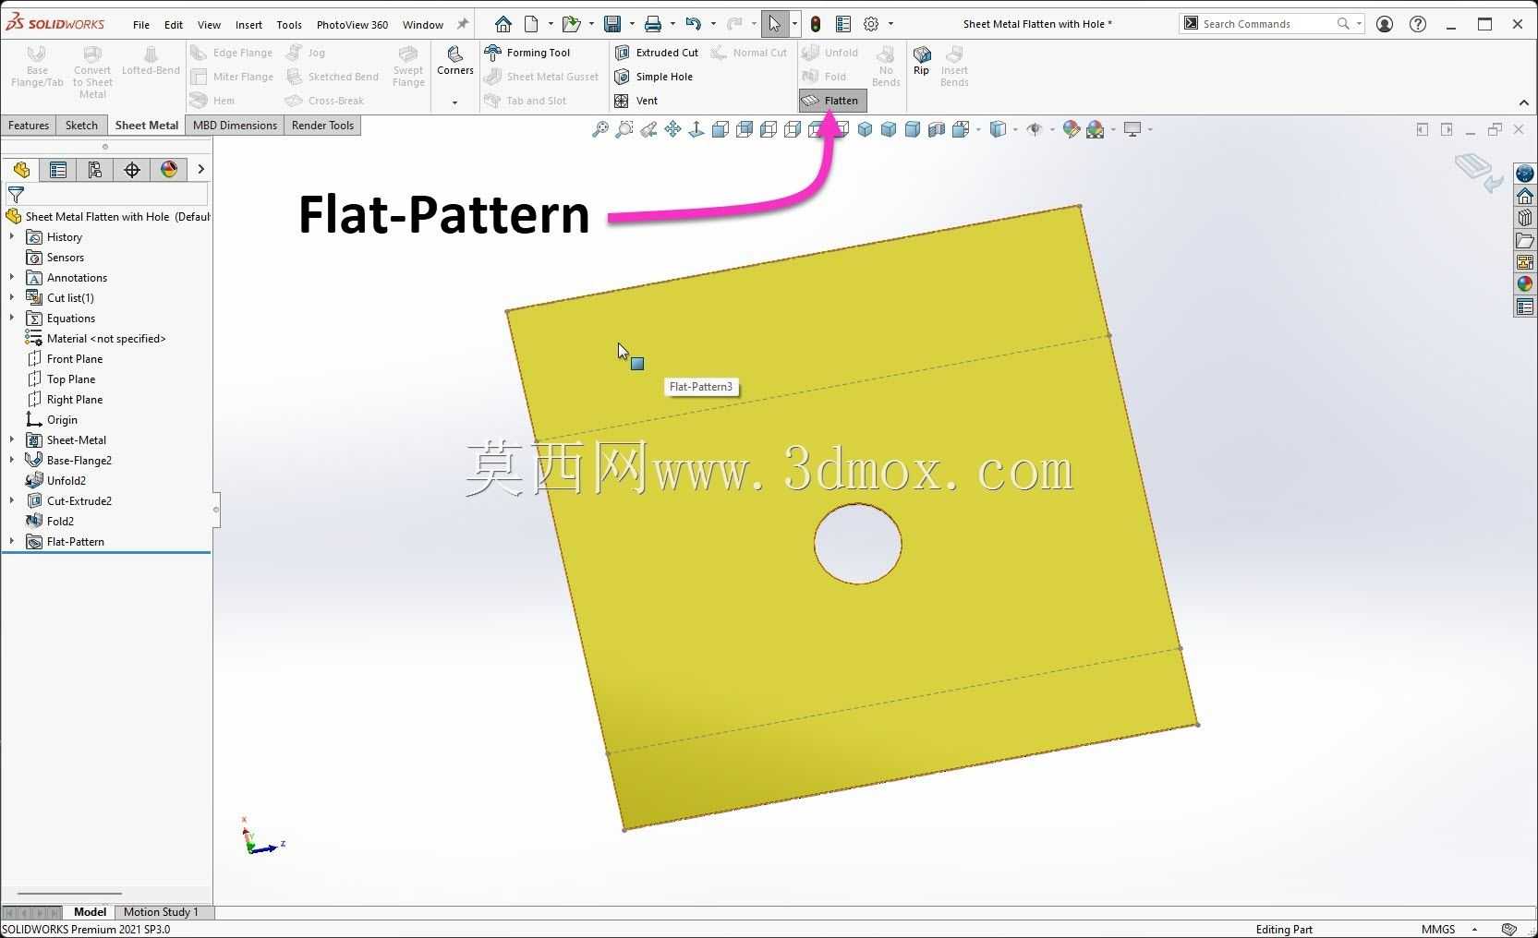Open the Options gear

pyautogui.click(x=871, y=24)
